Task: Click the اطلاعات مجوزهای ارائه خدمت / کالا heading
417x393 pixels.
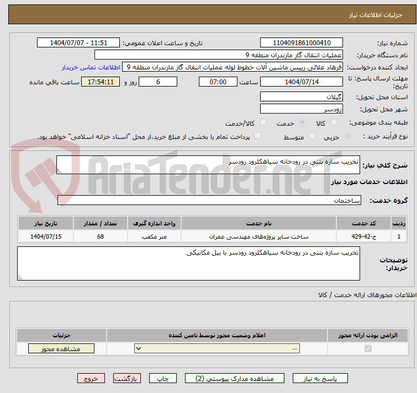Action: click(x=367, y=295)
